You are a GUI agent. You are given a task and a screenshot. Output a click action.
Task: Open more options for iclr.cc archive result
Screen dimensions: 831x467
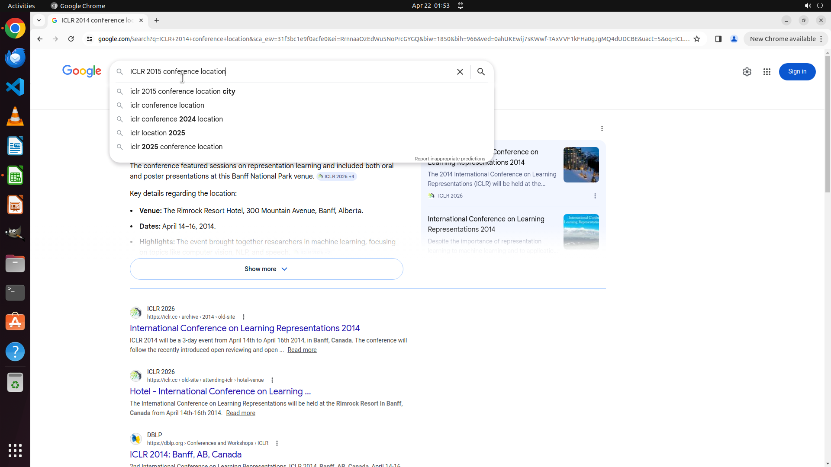click(x=244, y=317)
